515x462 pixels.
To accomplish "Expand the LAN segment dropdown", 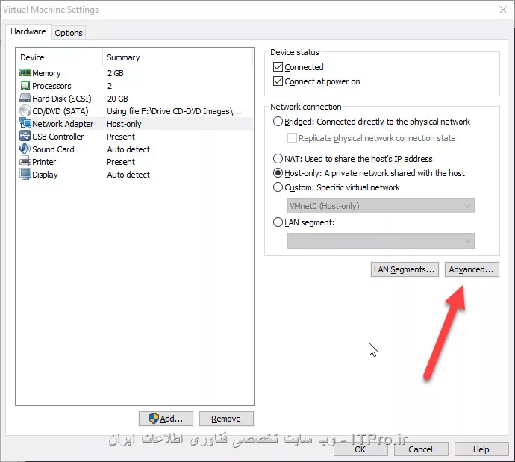I will pyautogui.click(x=381, y=240).
